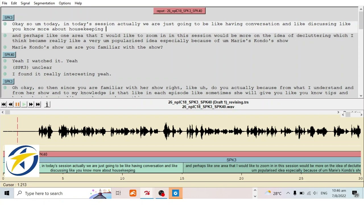The width and height of the screenshot is (364, 205).
Task: Click the transcript text scrollbar up arrow
Action: click(x=361, y=9)
